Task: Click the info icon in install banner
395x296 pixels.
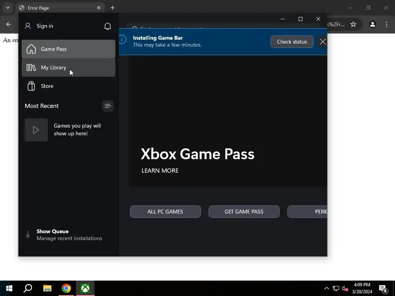Action: 122,40
